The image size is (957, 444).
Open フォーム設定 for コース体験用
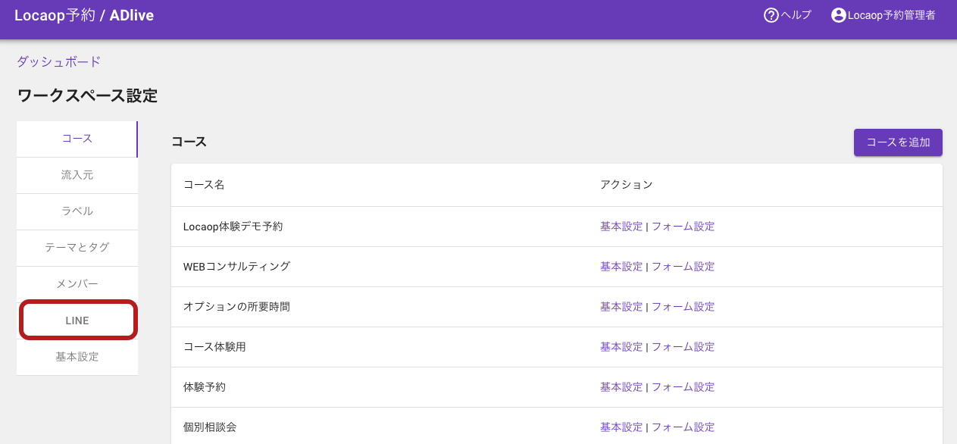[683, 347]
